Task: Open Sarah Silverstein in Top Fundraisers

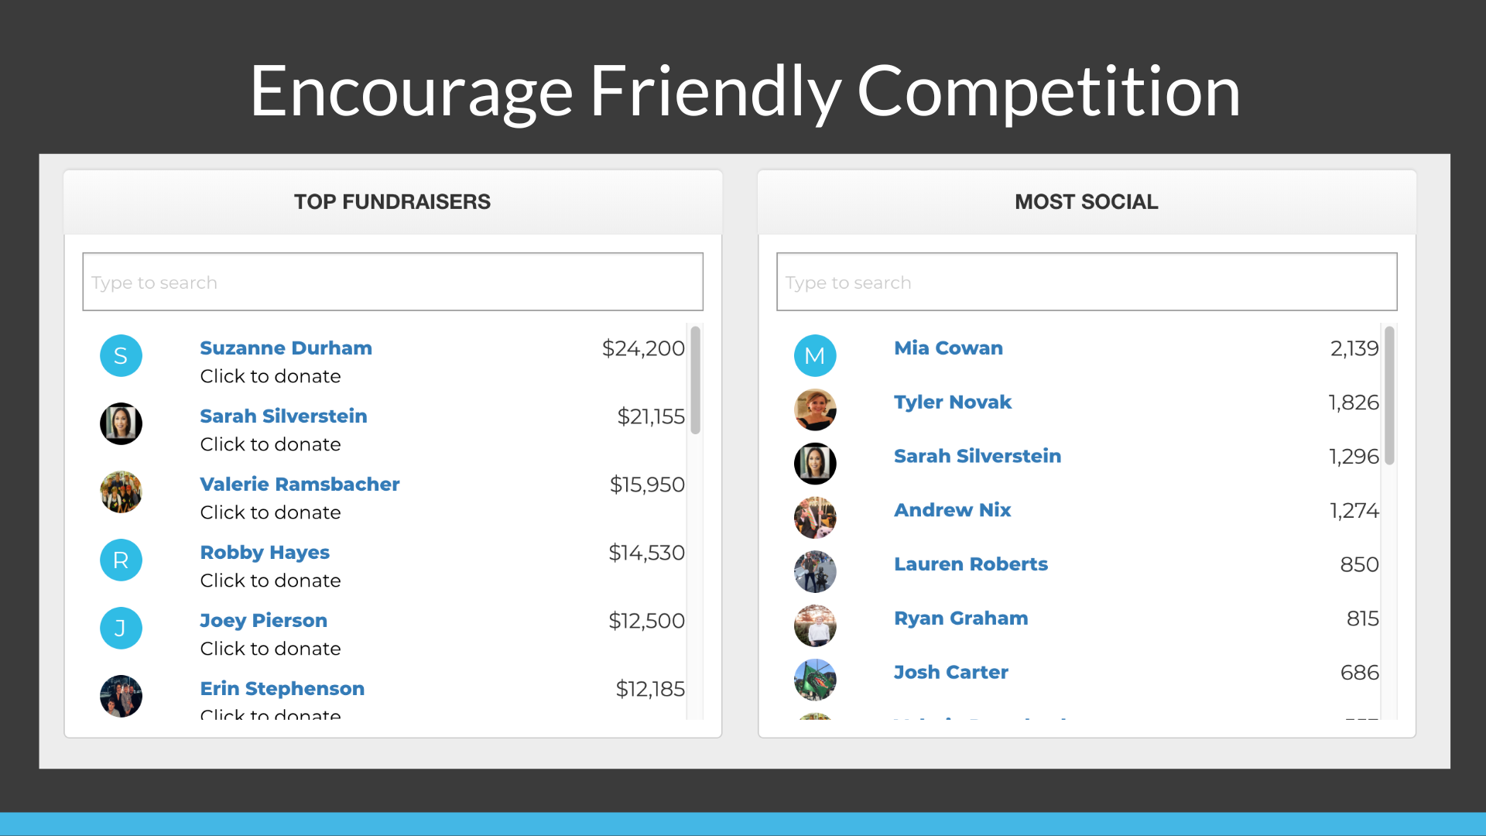Action: click(x=283, y=416)
